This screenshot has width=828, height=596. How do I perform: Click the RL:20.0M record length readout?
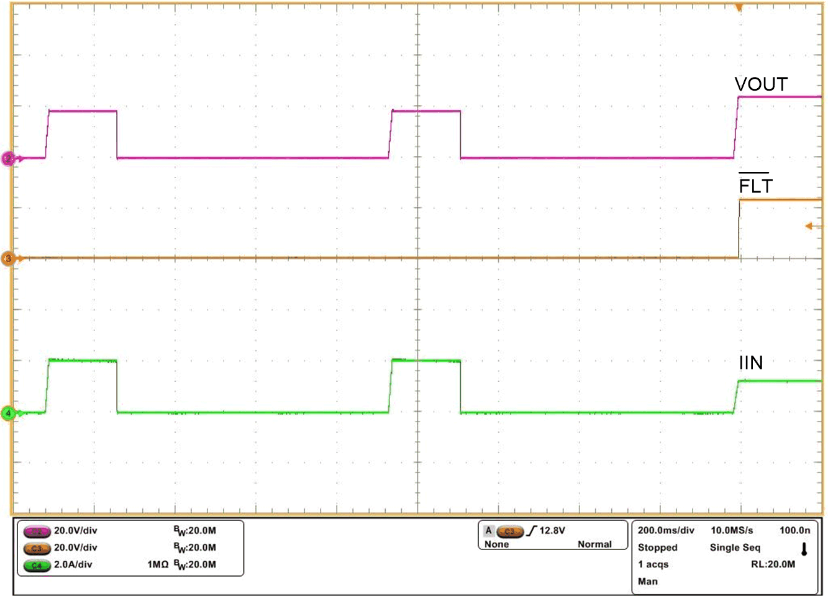(773, 564)
